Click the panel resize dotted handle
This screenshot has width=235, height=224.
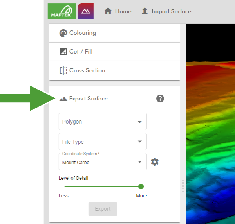click(x=183, y=186)
